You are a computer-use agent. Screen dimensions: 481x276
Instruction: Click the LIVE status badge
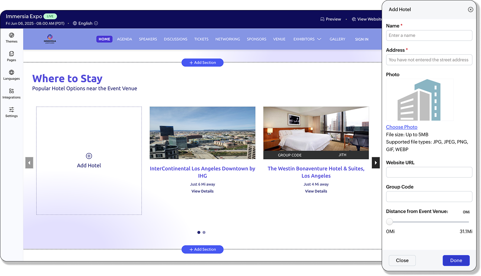point(50,16)
